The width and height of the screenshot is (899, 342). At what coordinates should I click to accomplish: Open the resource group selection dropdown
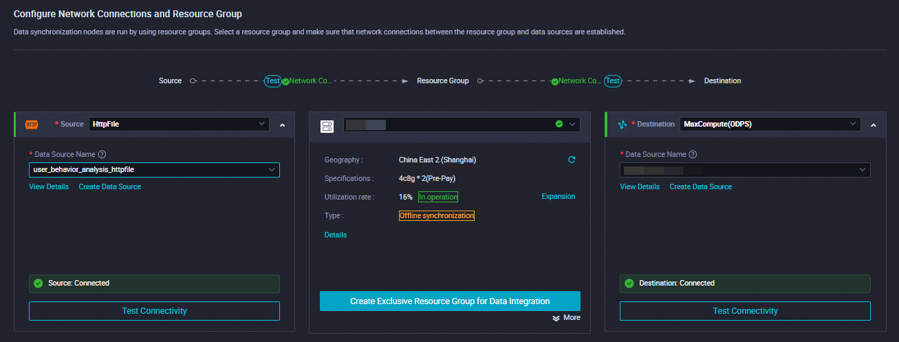coord(462,125)
